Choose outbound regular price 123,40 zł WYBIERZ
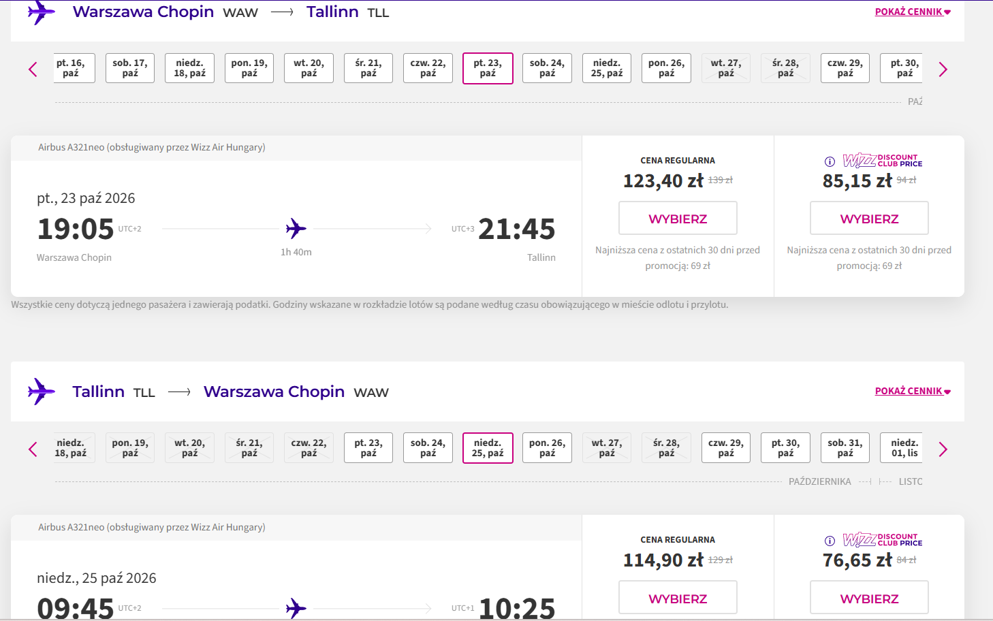The image size is (993, 621). pos(678,219)
